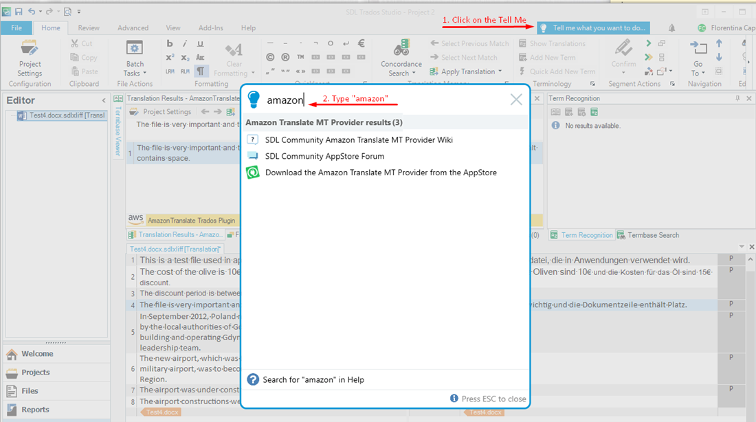Collapse the Editor navigation pane chevron
Image resolution: width=756 pixels, height=422 pixels.
(103, 100)
